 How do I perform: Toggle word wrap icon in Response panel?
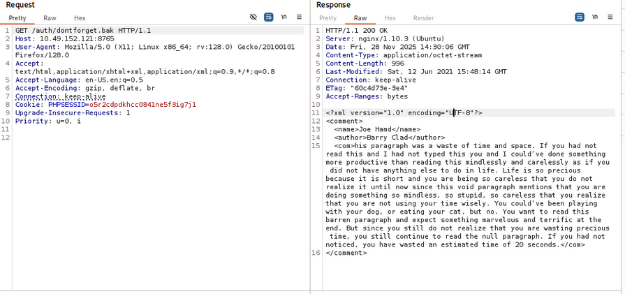[580, 17]
